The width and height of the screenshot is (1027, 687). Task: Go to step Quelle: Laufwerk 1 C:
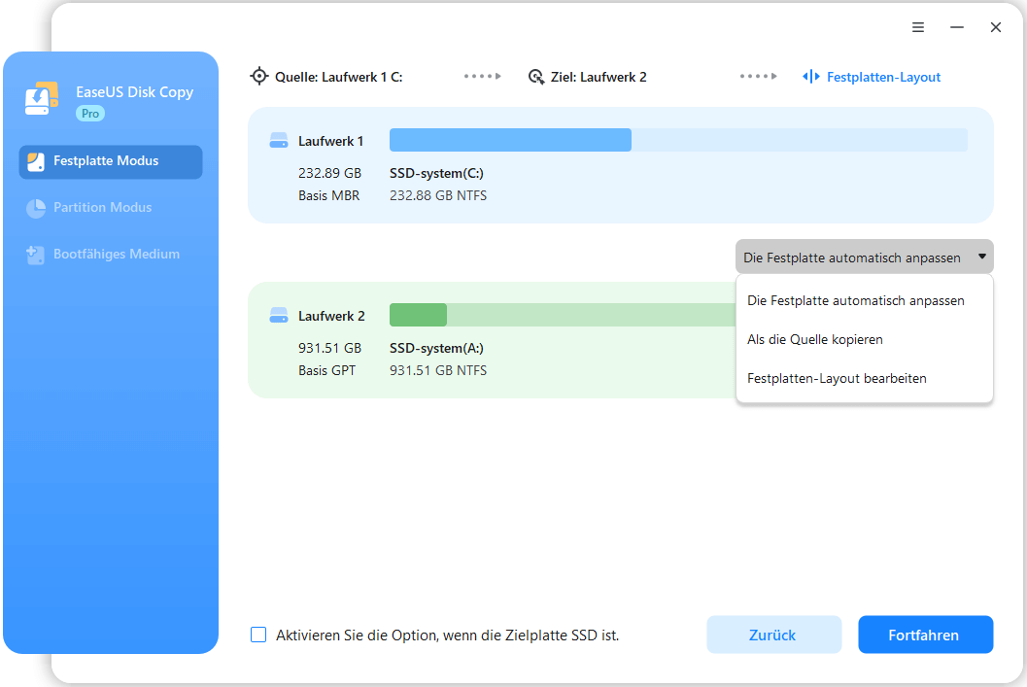click(339, 78)
